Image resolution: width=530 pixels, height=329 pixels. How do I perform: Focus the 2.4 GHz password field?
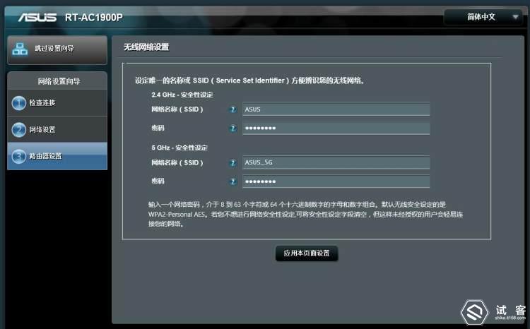(x=336, y=128)
